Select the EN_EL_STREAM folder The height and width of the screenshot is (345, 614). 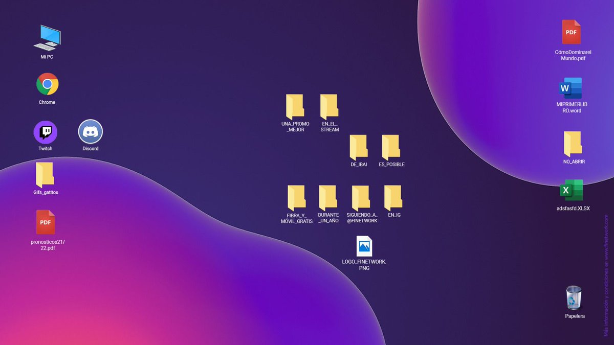(x=330, y=107)
